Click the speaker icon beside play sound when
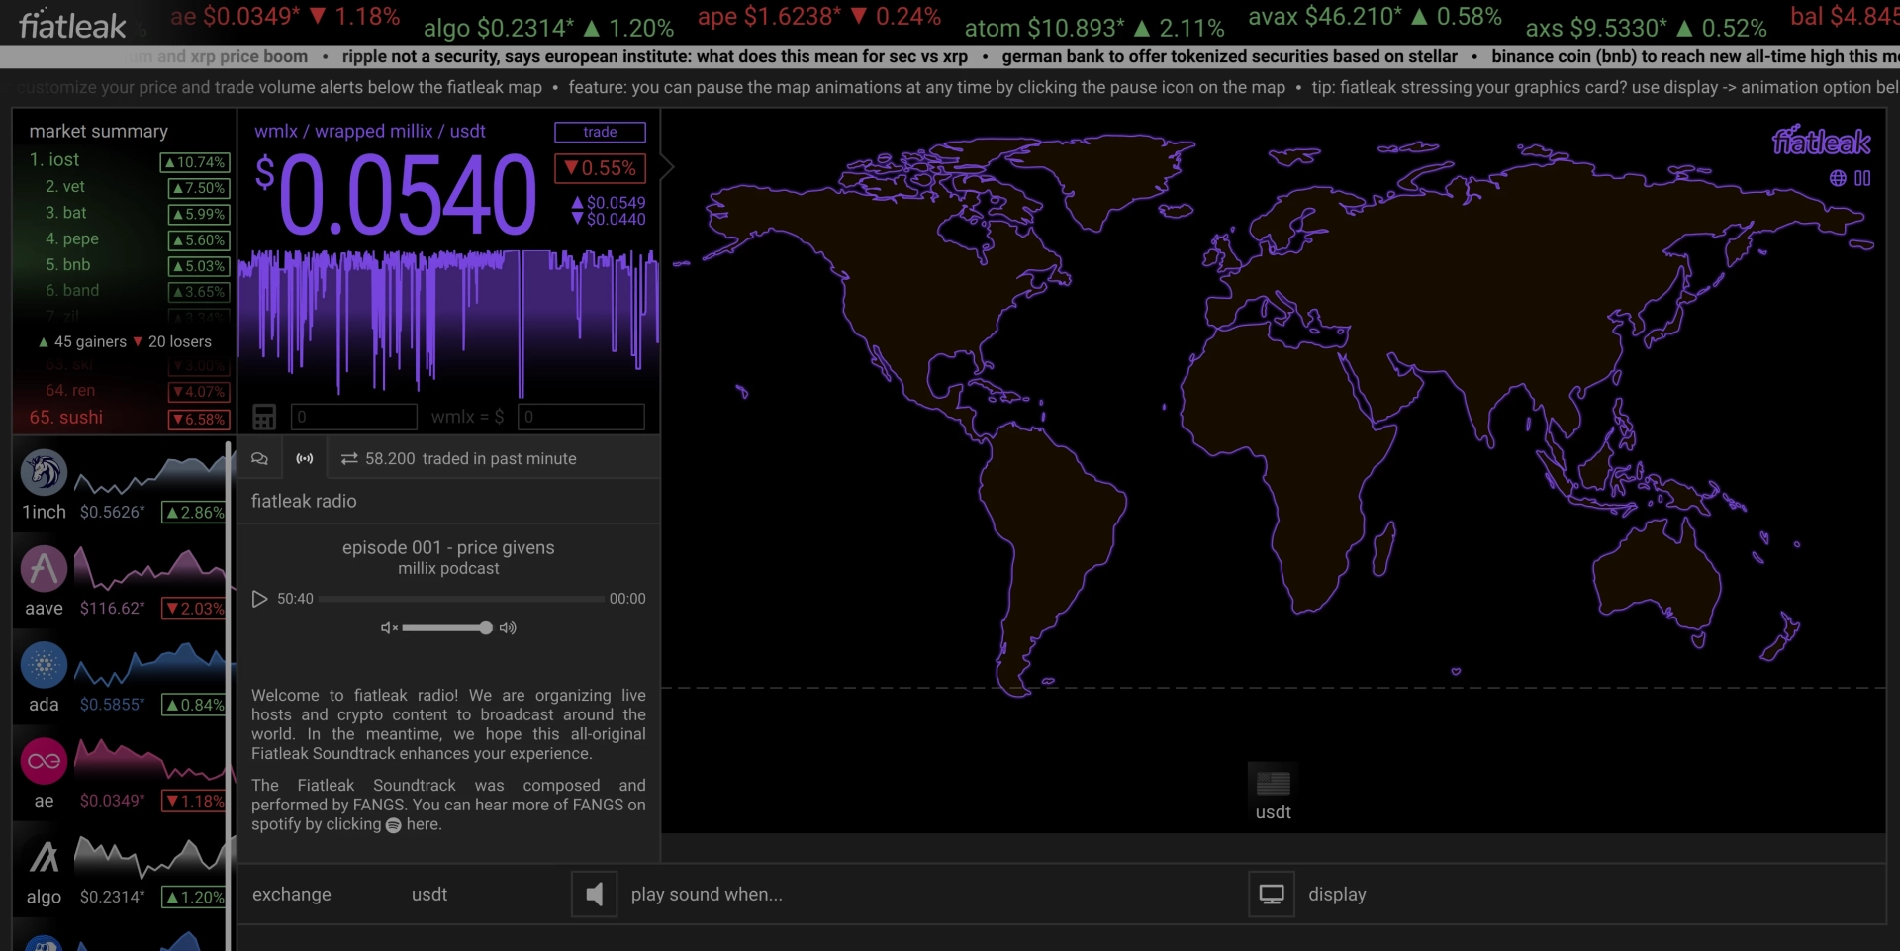Screen dimensions: 1900x951 tap(594, 895)
